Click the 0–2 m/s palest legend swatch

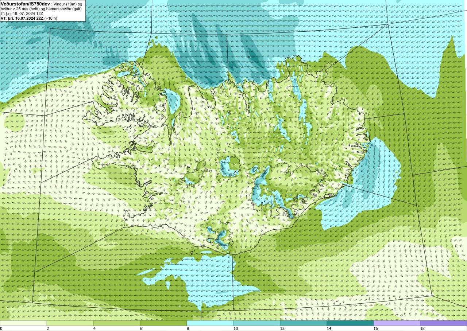click(23, 323)
